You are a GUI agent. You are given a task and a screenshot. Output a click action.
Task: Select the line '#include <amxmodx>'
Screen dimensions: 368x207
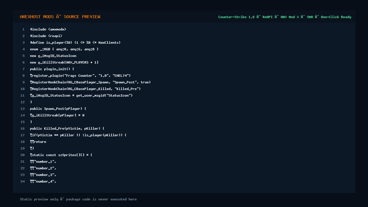(48, 29)
